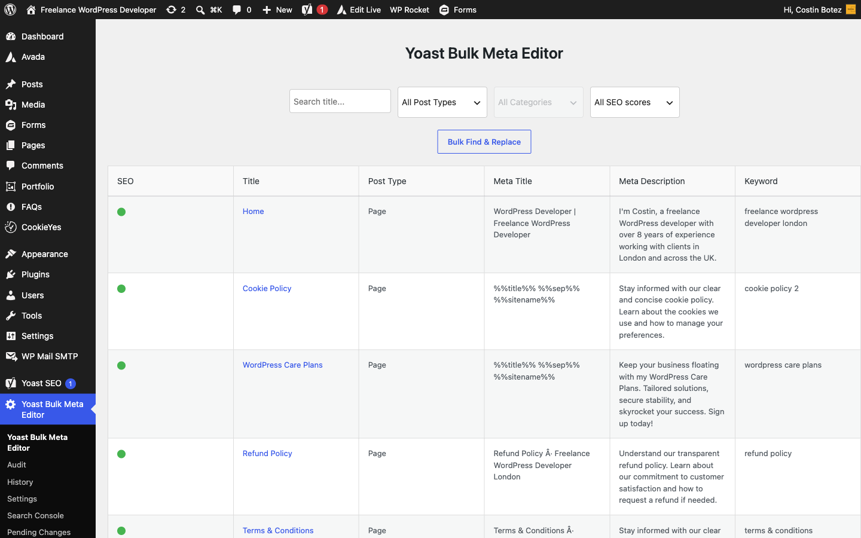Click the Media library icon
Screen dimensions: 861x538
tap(11, 105)
